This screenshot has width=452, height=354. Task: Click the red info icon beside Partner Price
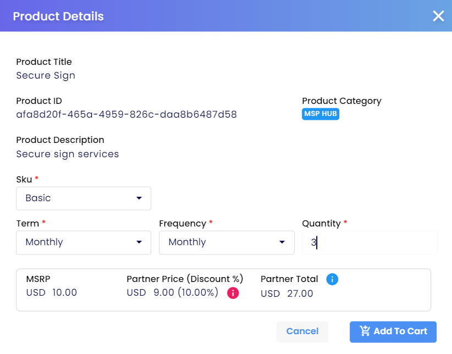[233, 293]
